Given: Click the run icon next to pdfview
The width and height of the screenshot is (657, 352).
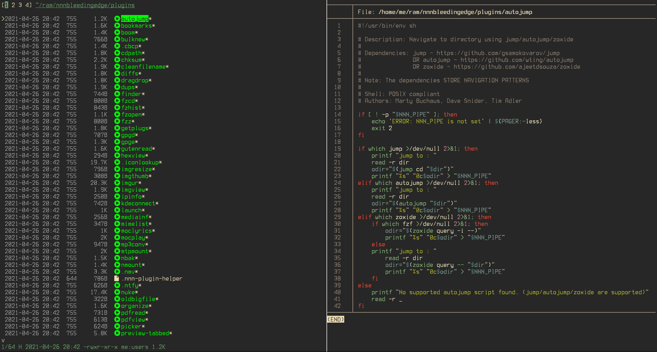Looking at the screenshot, I should pos(117,320).
